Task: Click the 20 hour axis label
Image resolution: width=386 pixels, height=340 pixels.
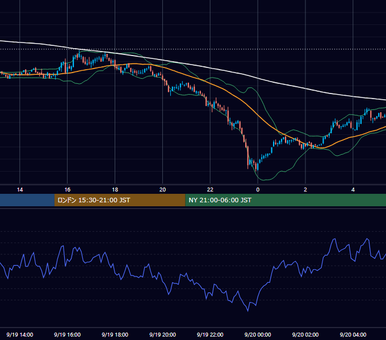Action: [x=162, y=190]
